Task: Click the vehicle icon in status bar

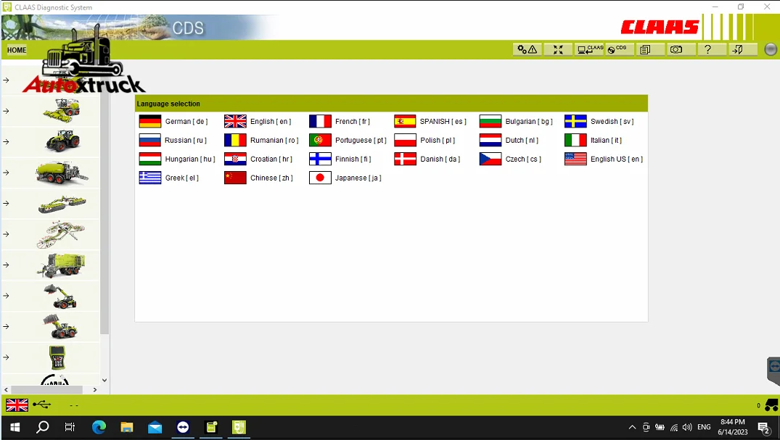Action: [x=771, y=404]
